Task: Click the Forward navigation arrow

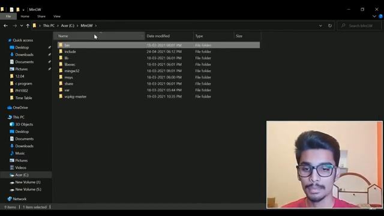Action: coord(14,25)
